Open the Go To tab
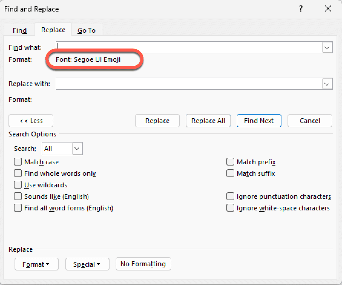This screenshot has height=285, width=342. (87, 30)
